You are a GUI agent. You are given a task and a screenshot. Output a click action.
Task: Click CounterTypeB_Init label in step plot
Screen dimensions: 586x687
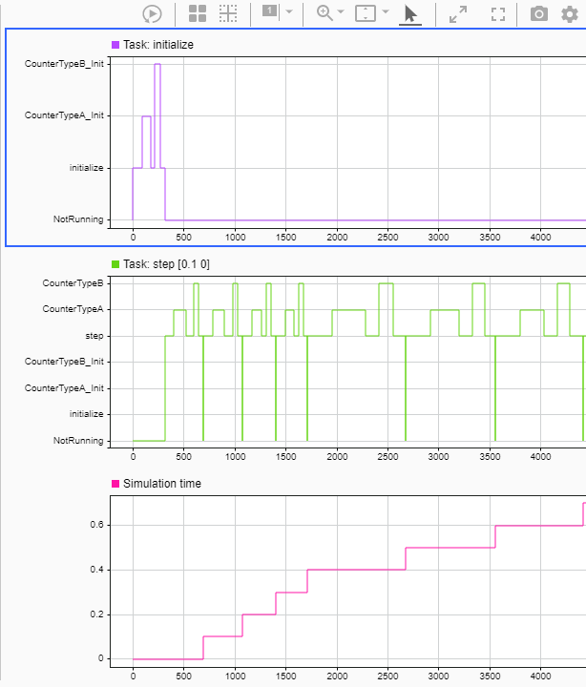pos(64,362)
